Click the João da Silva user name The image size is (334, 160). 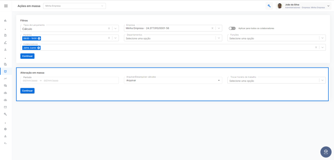pyautogui.click(x=293, y=5)
